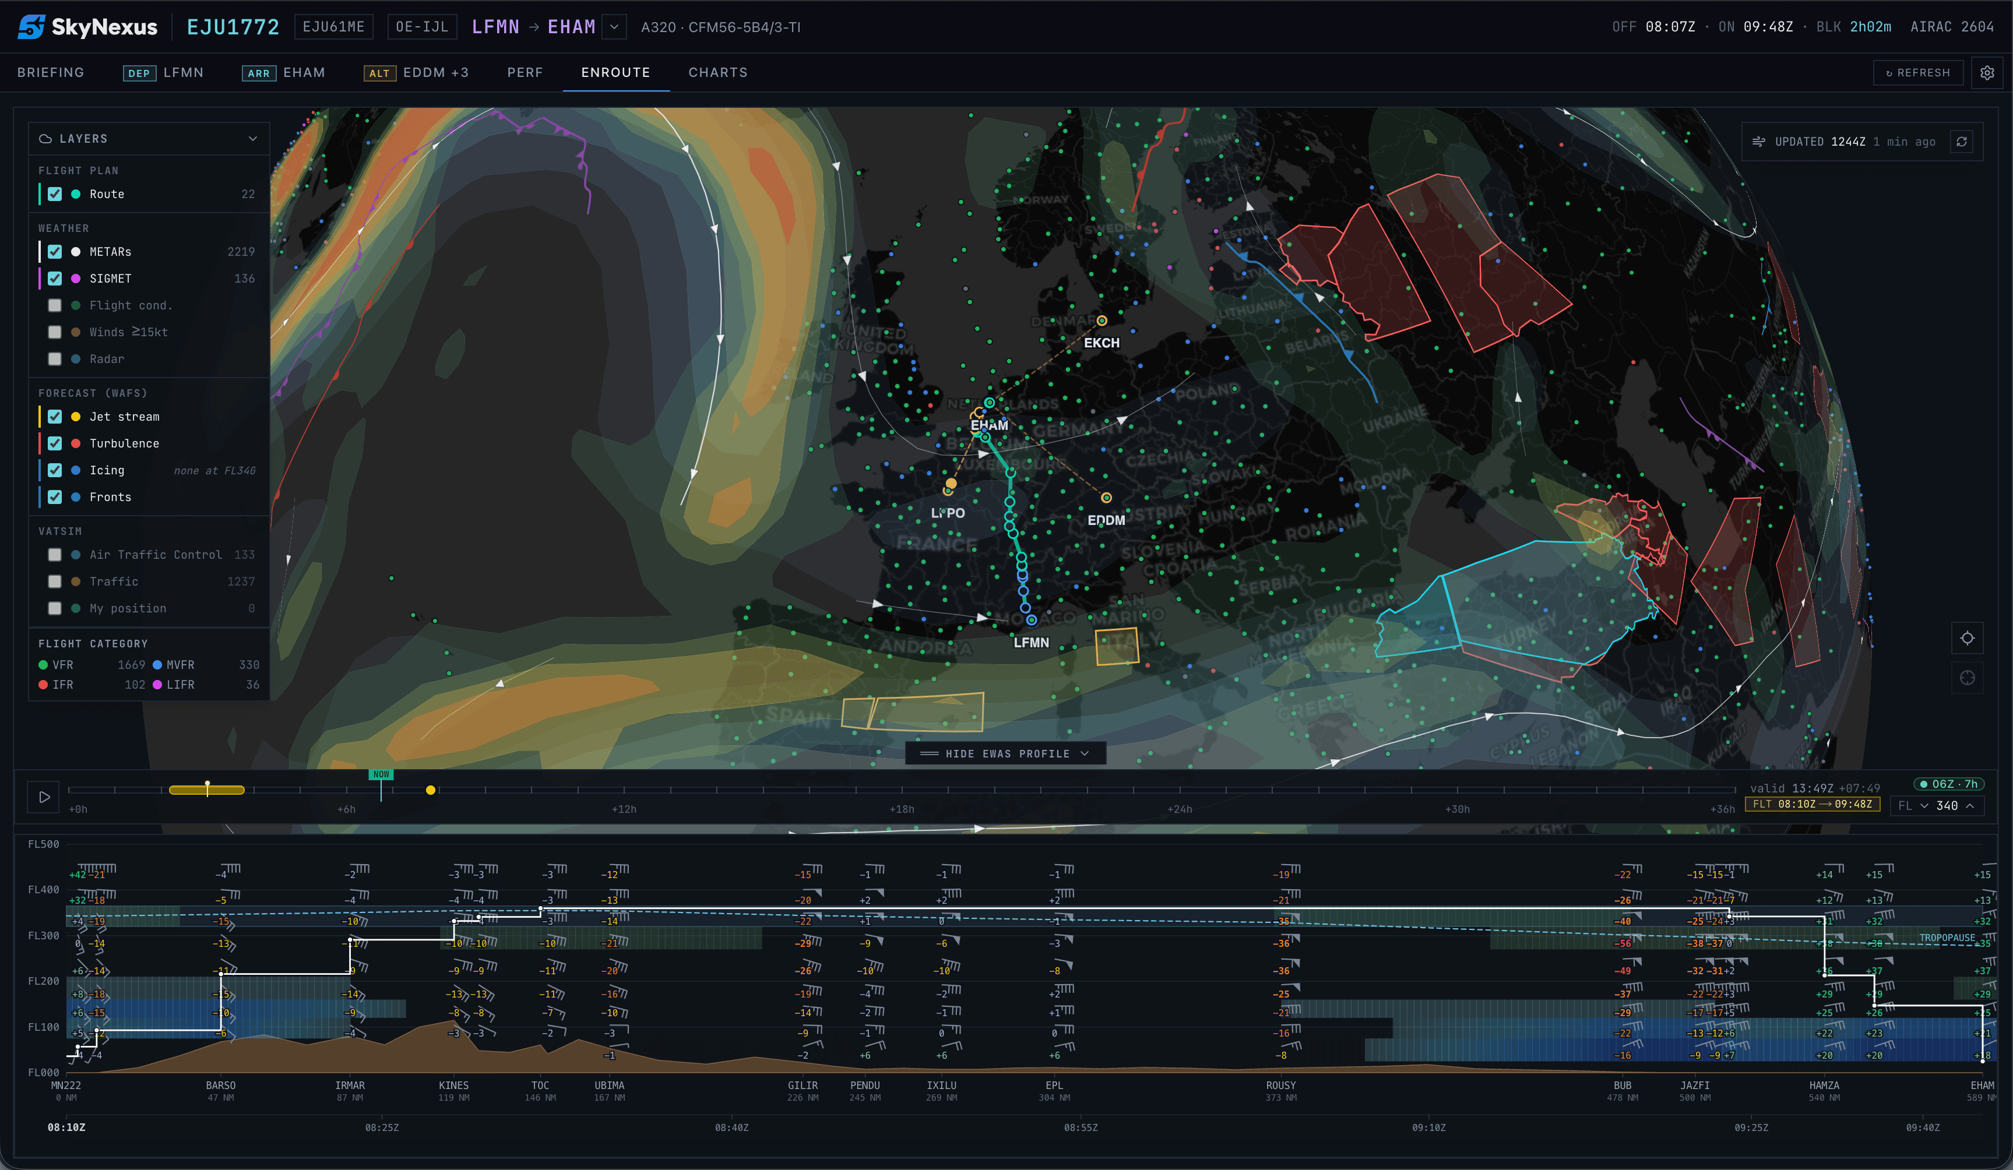Switch to the PERF tab

pos(525,73)
